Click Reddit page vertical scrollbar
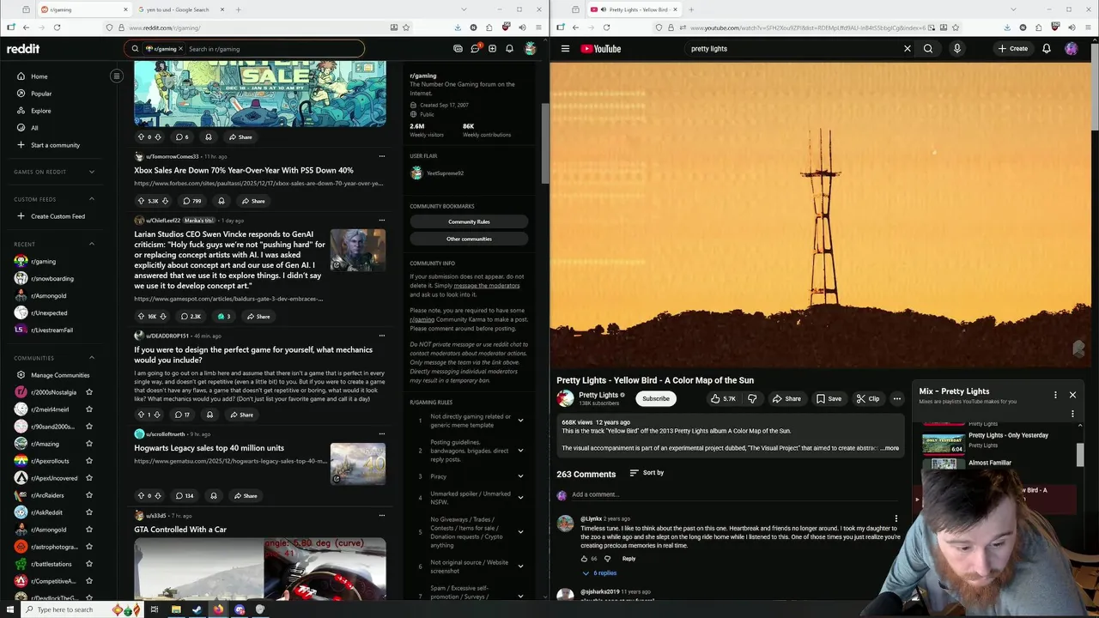The image size is (1099, 618). 545,142
